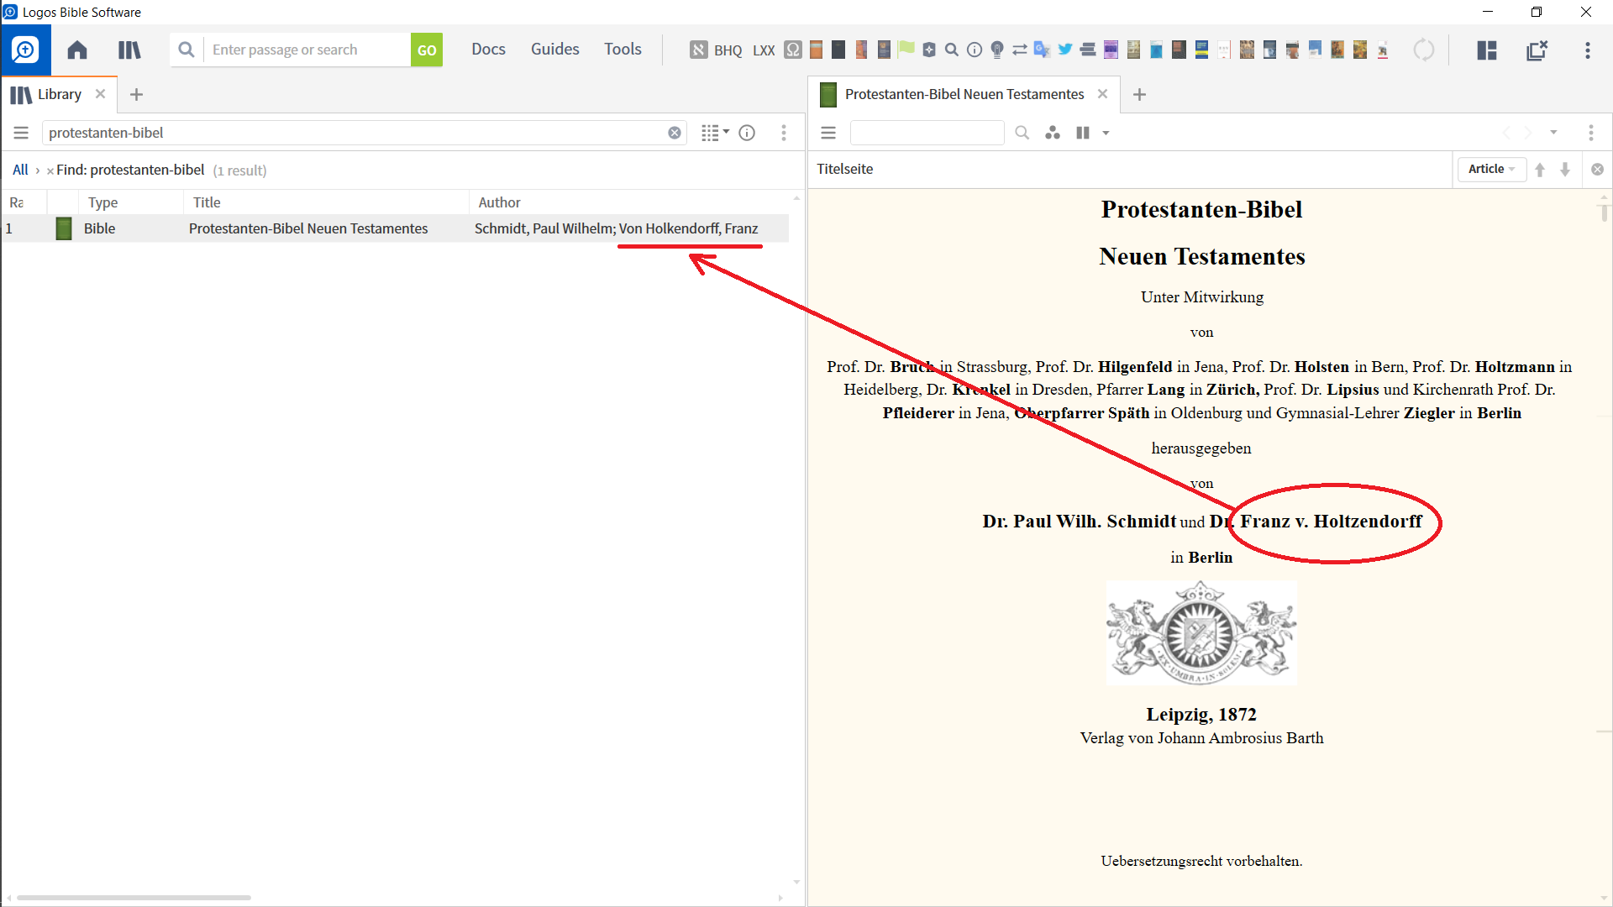Click the magnifier shortcut in shortcuts bar
Screen dimensions: 1613x907
(952, 50)
